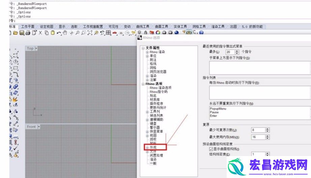Screen dimensions: 311x178
Task: Click the Explode tool burst icon
Action: (15, 99)
